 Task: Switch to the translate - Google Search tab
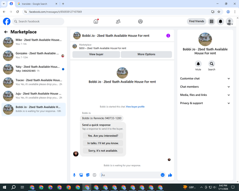pos(37,4)
